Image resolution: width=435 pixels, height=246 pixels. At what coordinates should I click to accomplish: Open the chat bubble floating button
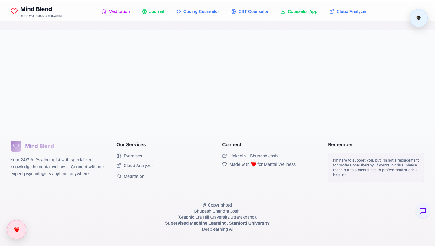423,211
